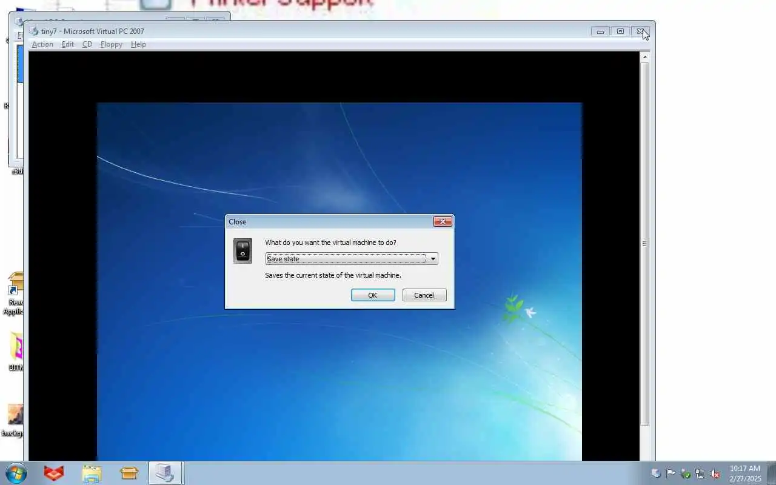
Task: Click the Show desktop strip at taskbar end
Action: (x=771, y=473)
